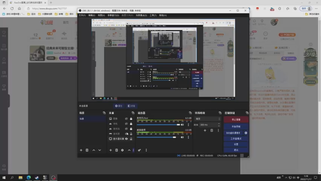Pop out the 场景 dock panel

coord(104,113)
